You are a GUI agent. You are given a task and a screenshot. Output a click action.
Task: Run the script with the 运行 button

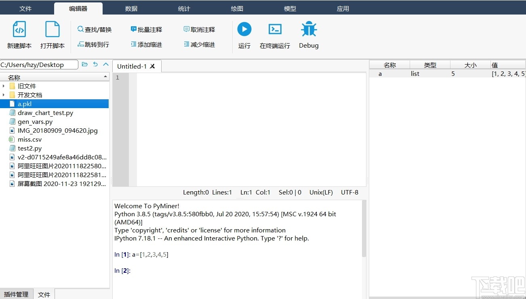(244, 34)
